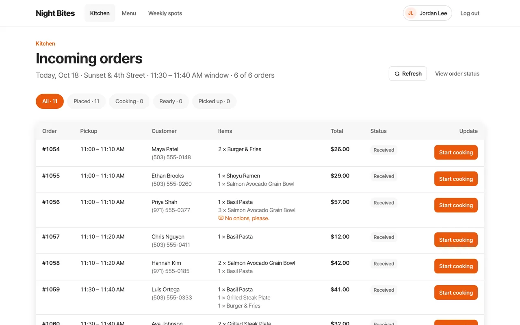
Task: Click the note icon beside 'No onions, please.'
Action: [x=221, y=218]
